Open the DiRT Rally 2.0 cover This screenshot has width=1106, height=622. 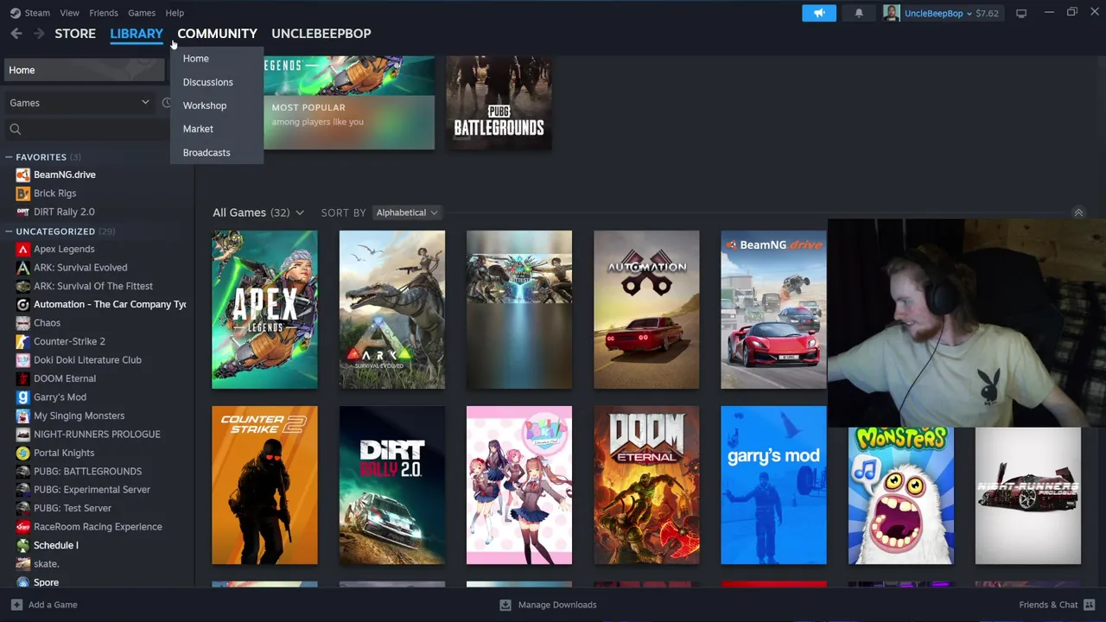click(392, 486)
